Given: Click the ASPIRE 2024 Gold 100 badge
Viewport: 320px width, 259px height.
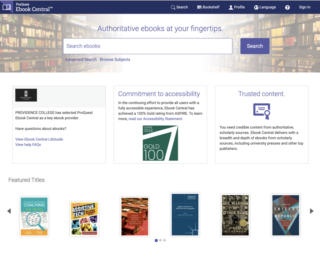Looking at the screenshot, I should click(160, 143).
